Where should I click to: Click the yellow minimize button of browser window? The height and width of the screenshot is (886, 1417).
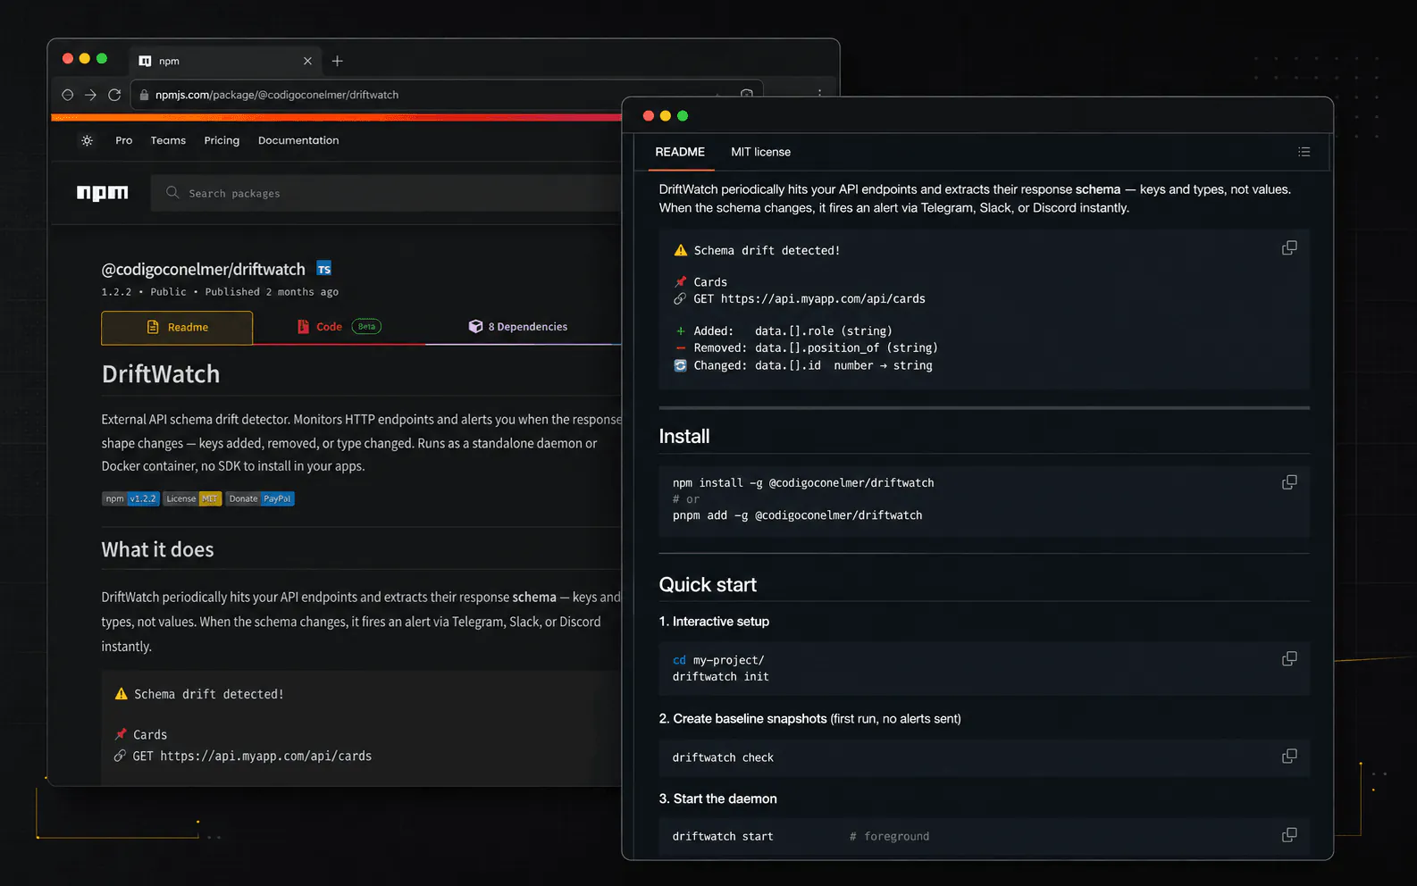tap(85, 59)
